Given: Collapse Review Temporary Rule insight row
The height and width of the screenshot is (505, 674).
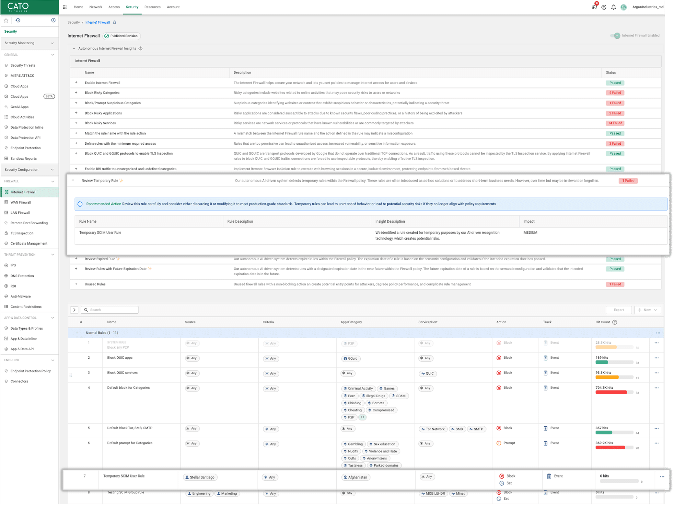Looking at the screenshot, I should (73, 180).
